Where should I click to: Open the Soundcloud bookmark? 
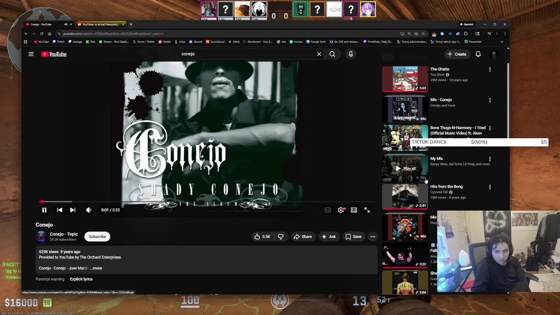(215, 42)
